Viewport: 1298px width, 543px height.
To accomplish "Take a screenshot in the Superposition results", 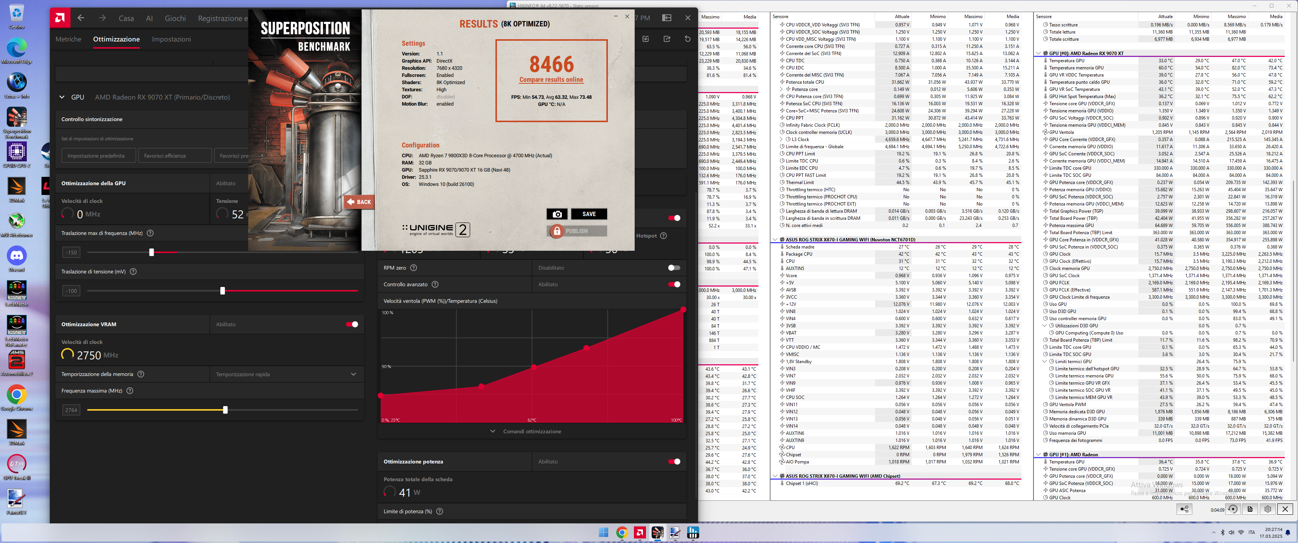I will (x=557, y=214).
